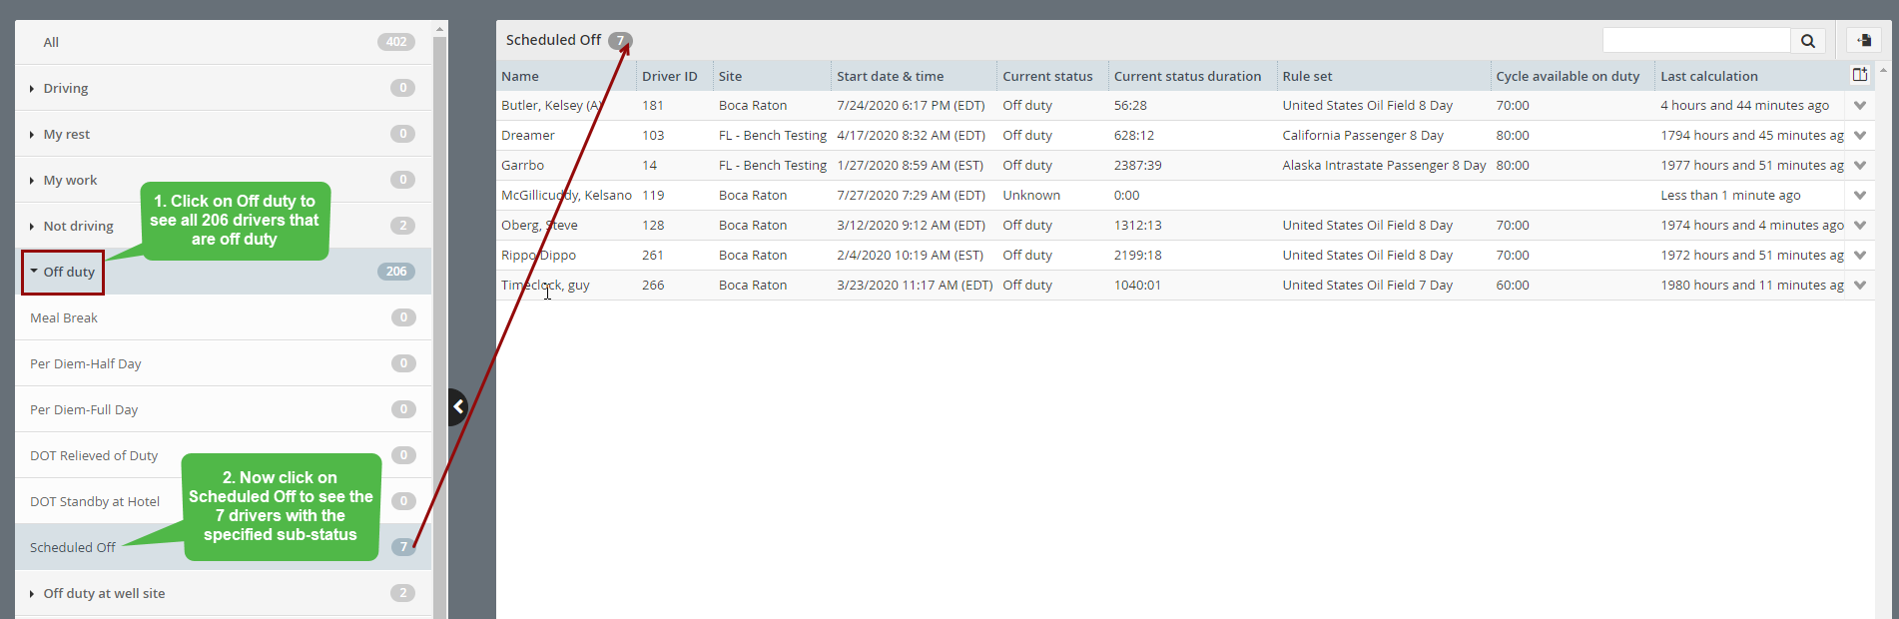Viewport: 1899px width, 619px height.
Task: Click the Less than 1 minute ago cell
Action: point(1731,196)
